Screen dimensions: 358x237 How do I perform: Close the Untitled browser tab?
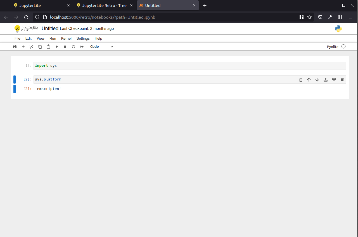tap(194, 6)
